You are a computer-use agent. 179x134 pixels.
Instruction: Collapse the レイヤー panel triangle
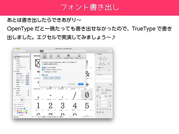pos(97,75)
